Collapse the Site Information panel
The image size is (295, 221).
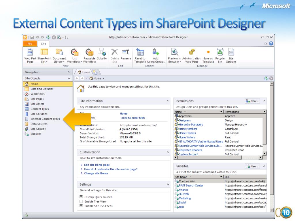pos(168,101)
